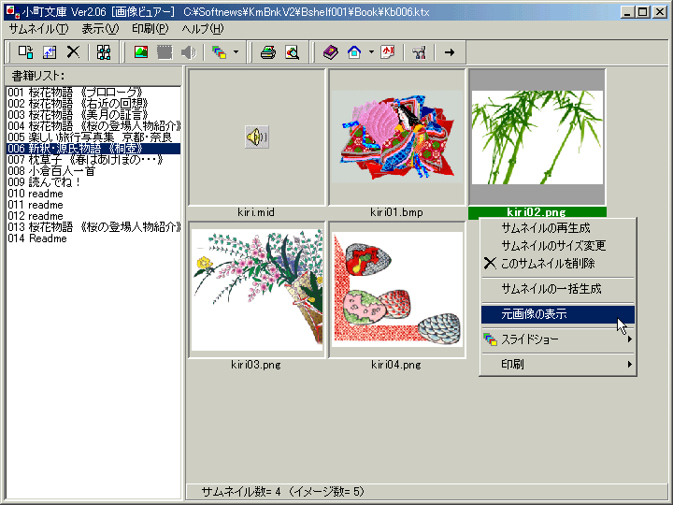Choose サムネイルのサイズ変更 from context menu
The image size is (673, 505).
click(557, 245)
